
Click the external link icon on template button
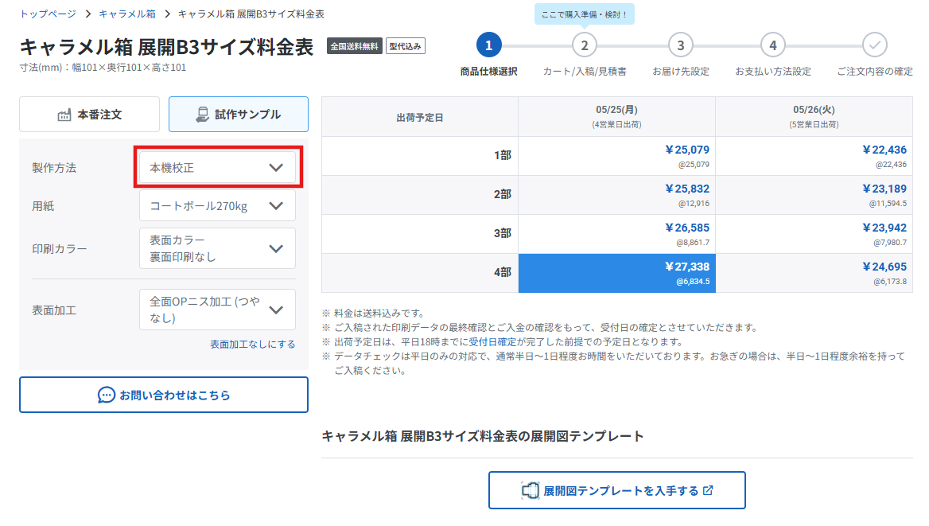tap(708, 490)
